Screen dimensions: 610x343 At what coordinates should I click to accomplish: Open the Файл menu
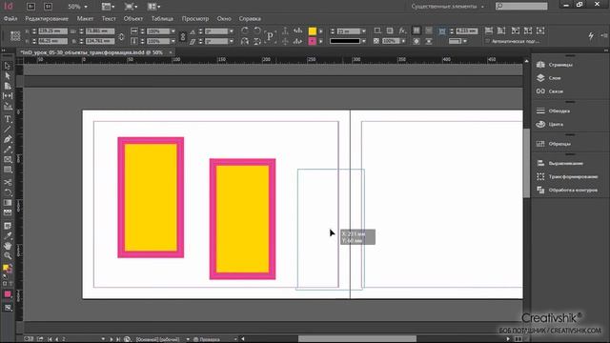pyautogui.click(x=10, y=19)
